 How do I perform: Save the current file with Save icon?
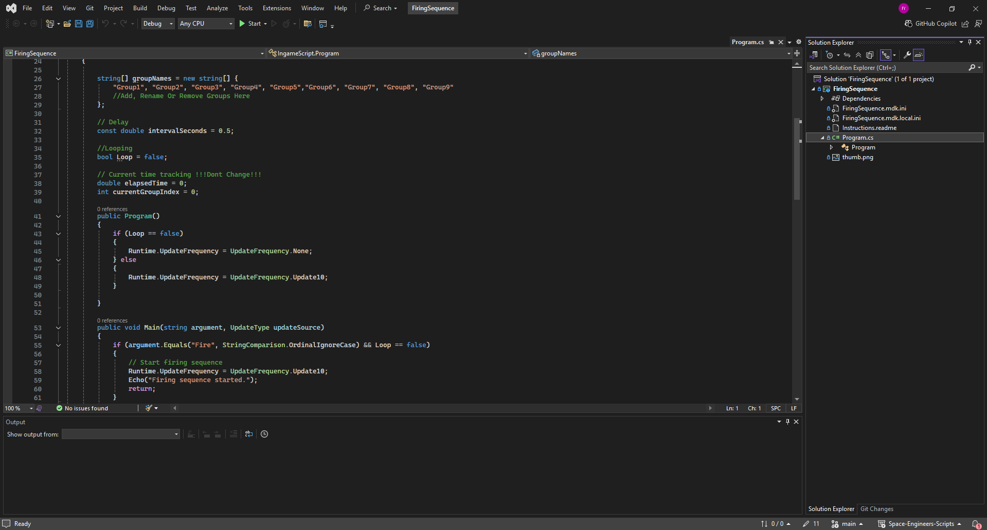tap(78, 24)
